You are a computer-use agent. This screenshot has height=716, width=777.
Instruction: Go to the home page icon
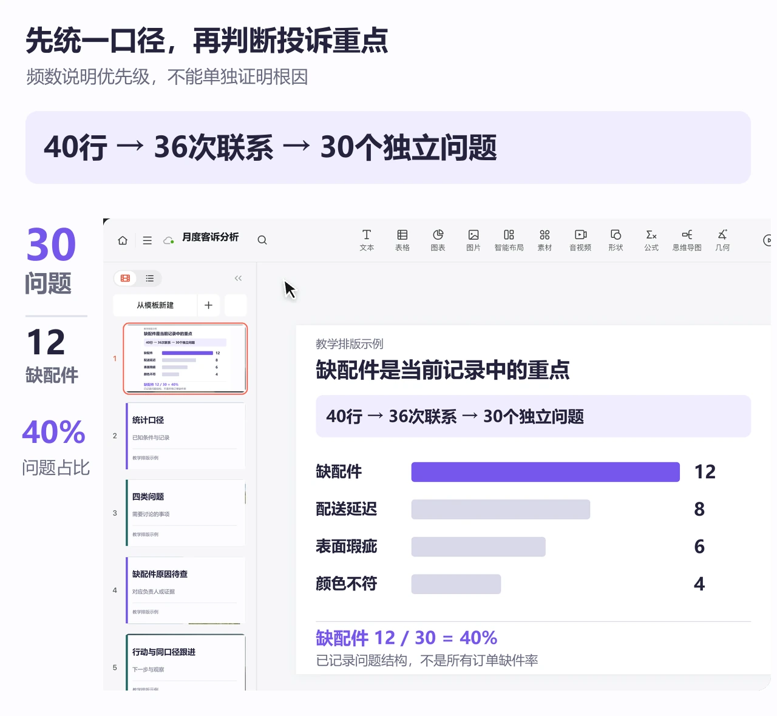tap(123, 240)
